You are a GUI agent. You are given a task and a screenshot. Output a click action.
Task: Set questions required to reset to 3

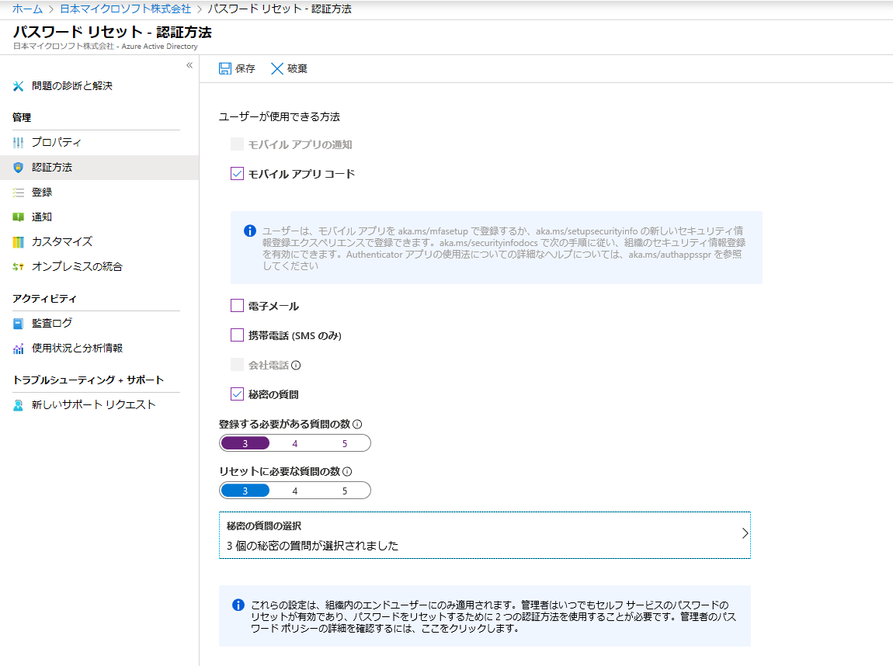[245, 491]
